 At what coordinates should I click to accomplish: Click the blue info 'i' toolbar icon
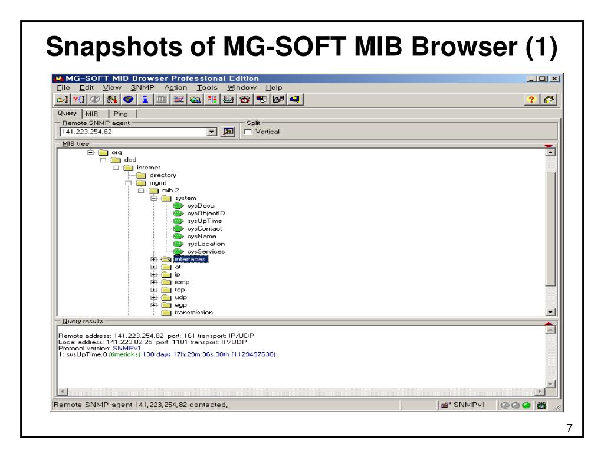145,99
